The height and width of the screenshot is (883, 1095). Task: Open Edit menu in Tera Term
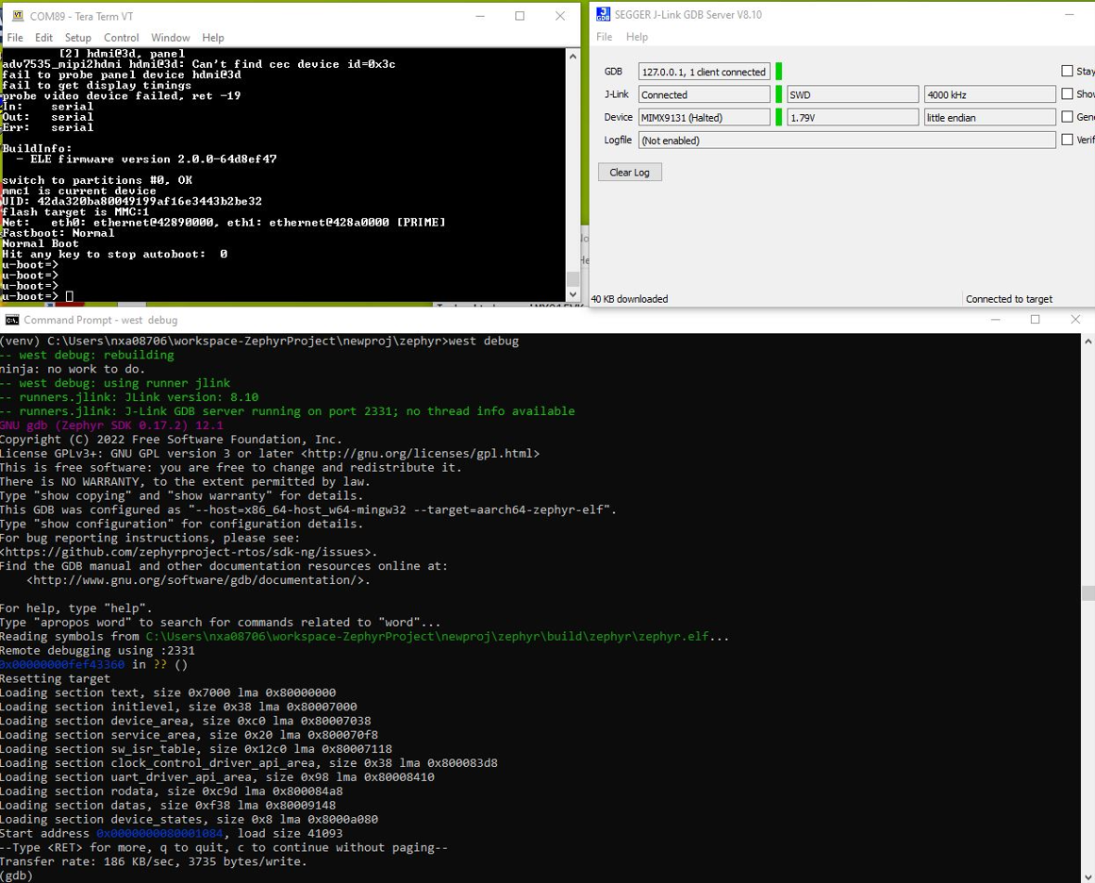(x=43, y=38)
